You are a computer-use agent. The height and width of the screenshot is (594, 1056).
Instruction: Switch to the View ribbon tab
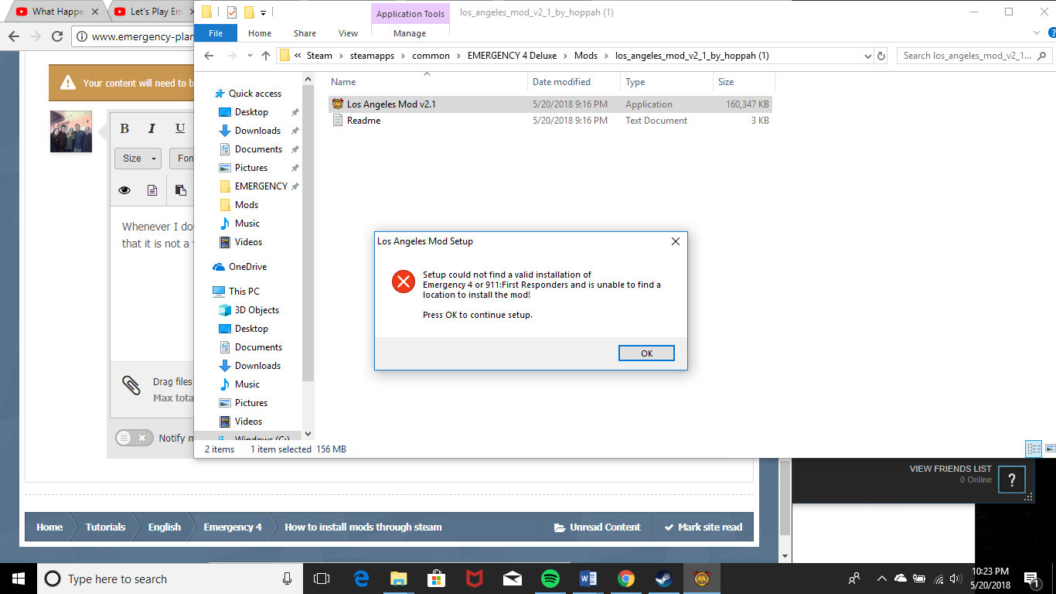[349, 33]
